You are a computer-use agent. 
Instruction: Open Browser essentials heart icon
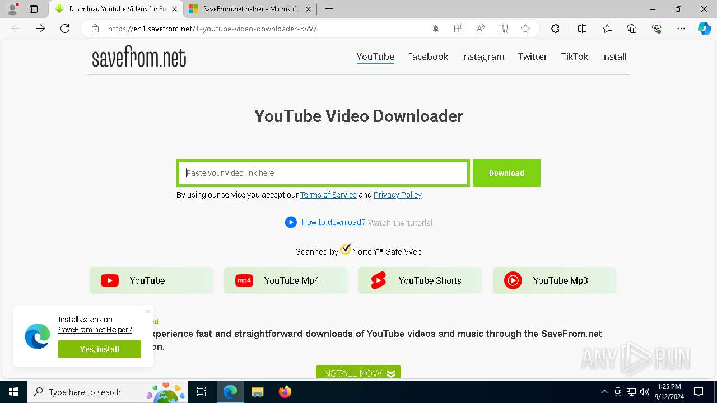[657, 29]
